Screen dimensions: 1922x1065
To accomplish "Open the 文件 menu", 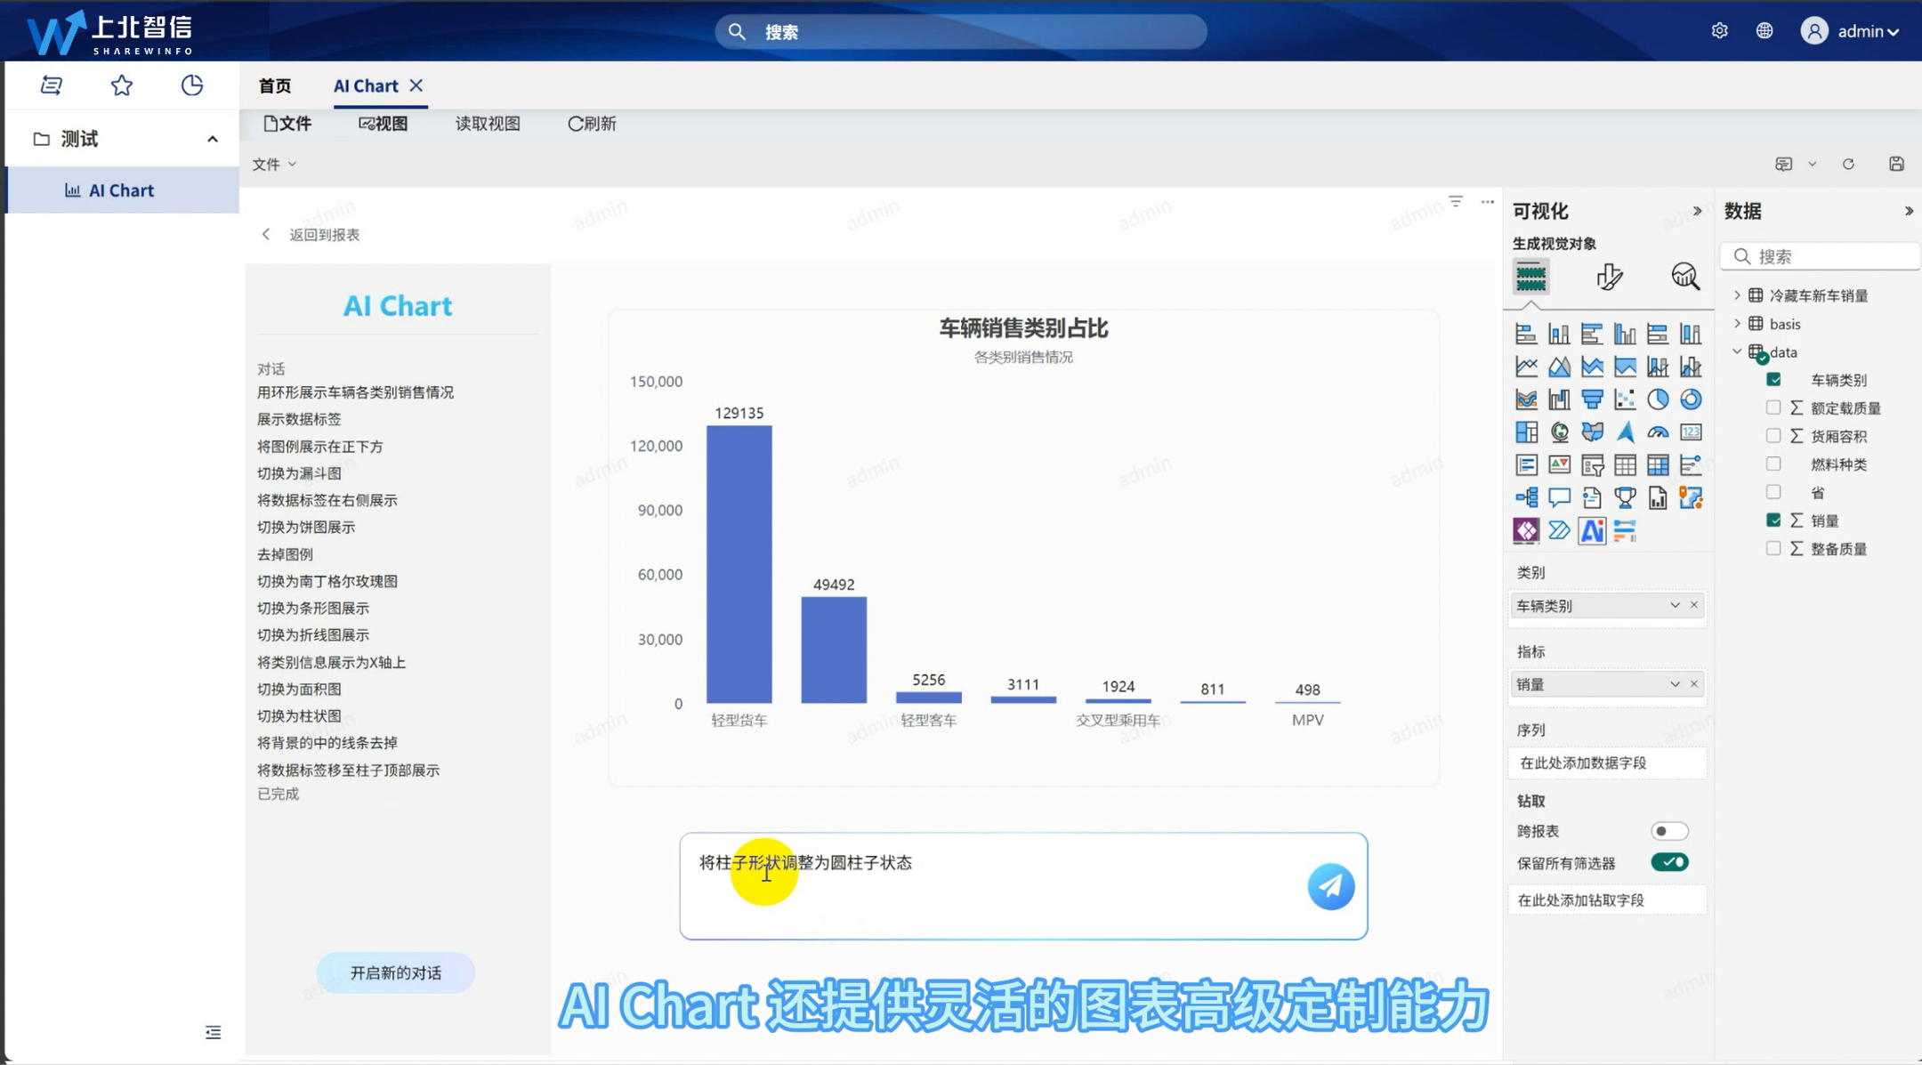I will pyautogui.click(x=287, y=124).
